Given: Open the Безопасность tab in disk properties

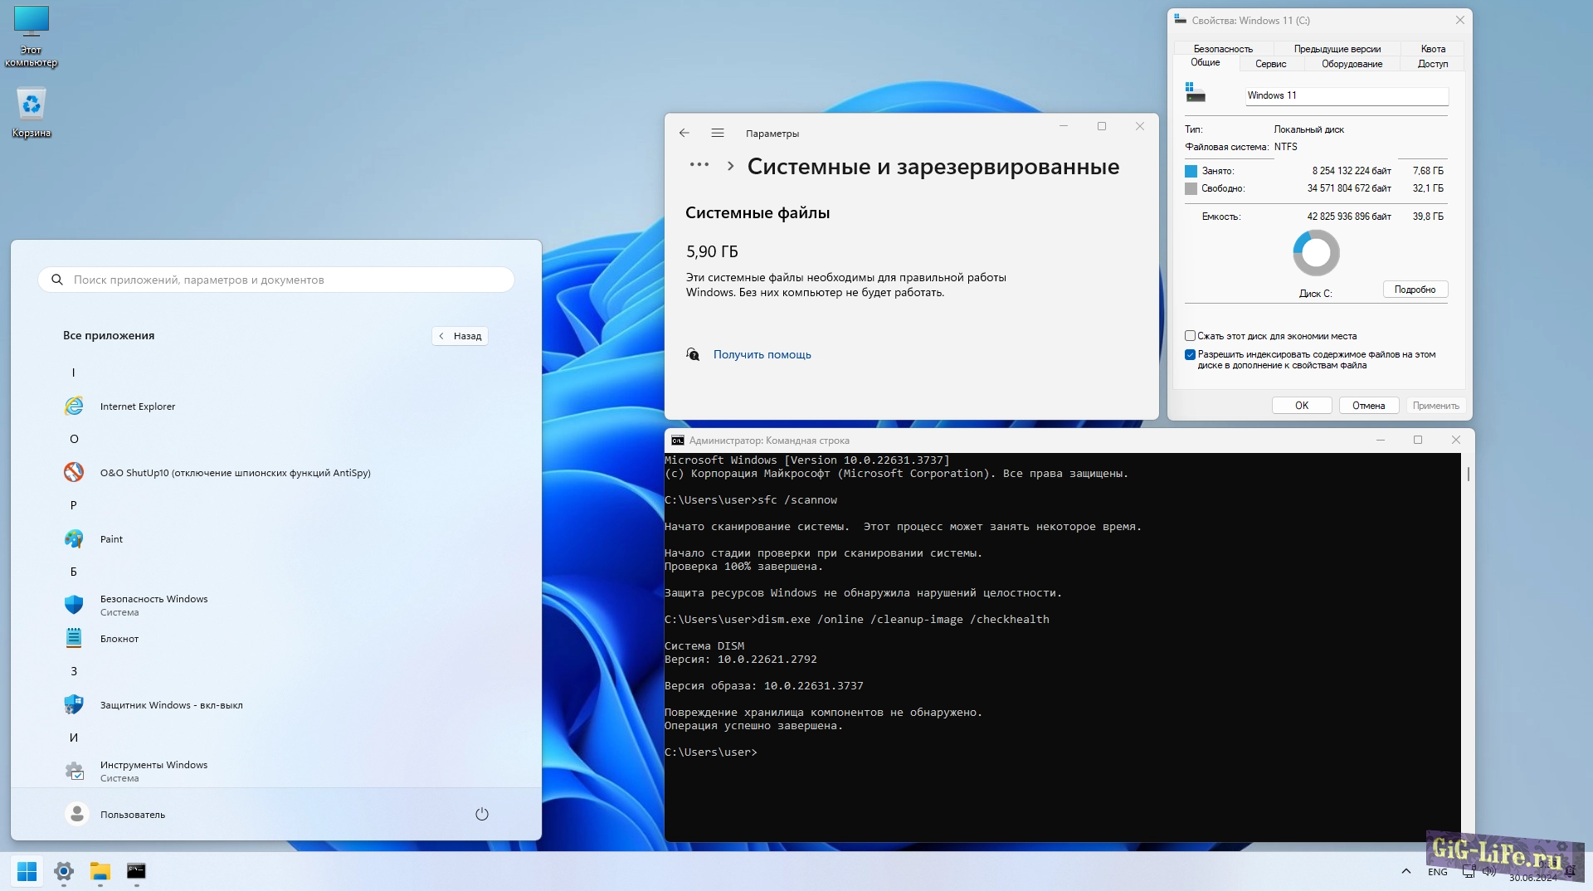Looking at the screenshot, I should click(1222, 49).
